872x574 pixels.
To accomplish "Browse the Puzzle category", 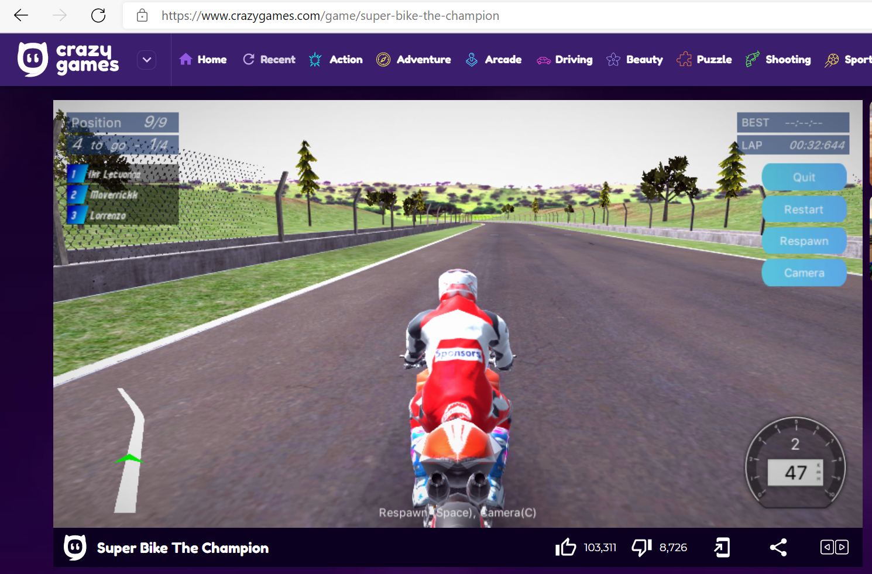I will coord(704,59).
